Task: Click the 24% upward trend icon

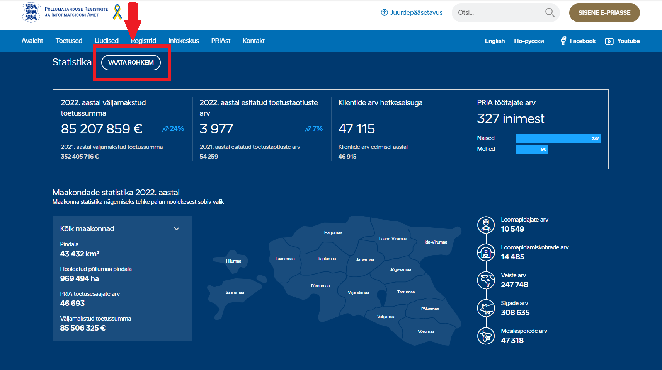Action: pyautogui.click(x=165, y=129)
